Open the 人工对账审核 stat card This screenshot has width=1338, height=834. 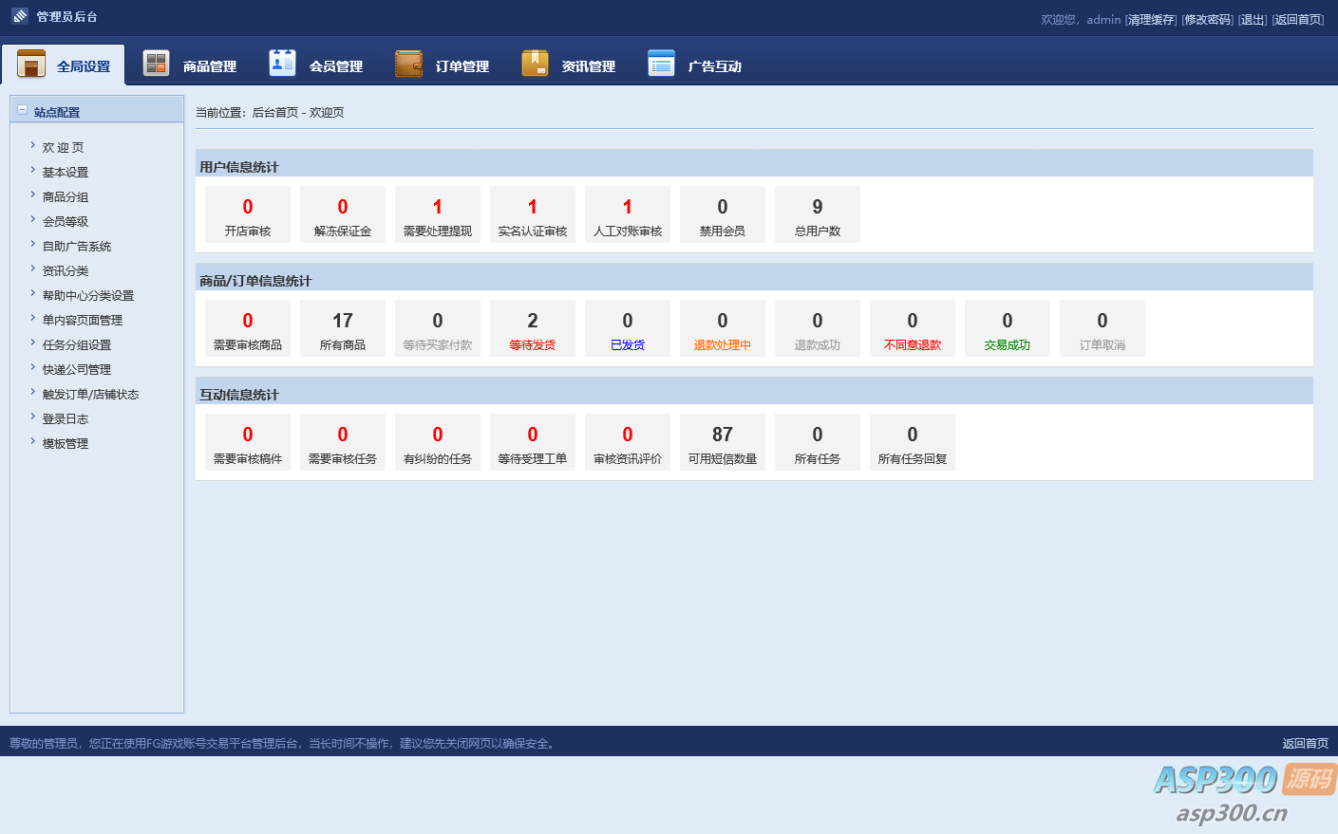coord(628,214)
